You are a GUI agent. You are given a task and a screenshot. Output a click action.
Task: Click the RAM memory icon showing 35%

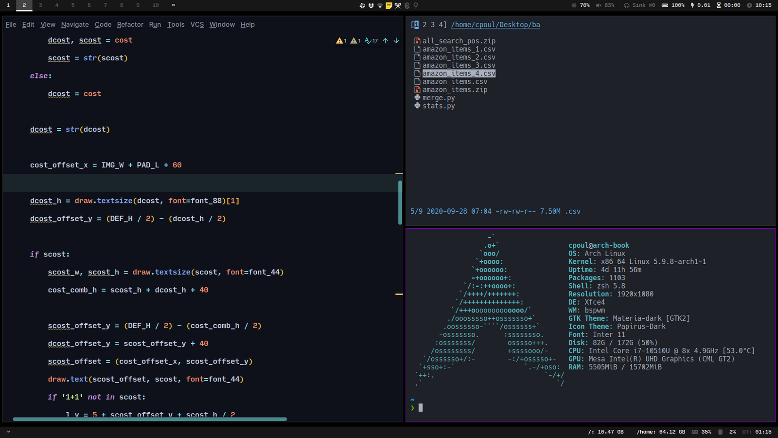coord(695,432)
